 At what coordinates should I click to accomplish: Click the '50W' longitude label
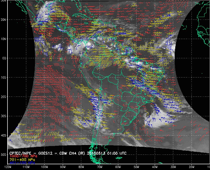[x=136, y=167]
